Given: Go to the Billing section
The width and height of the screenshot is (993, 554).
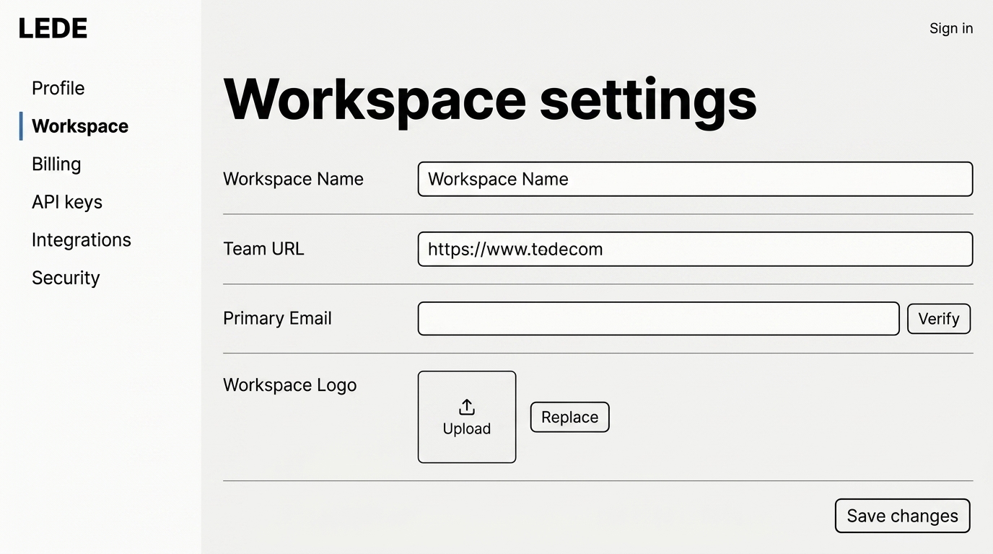Looking at the screenshot, I should (56, 164).
